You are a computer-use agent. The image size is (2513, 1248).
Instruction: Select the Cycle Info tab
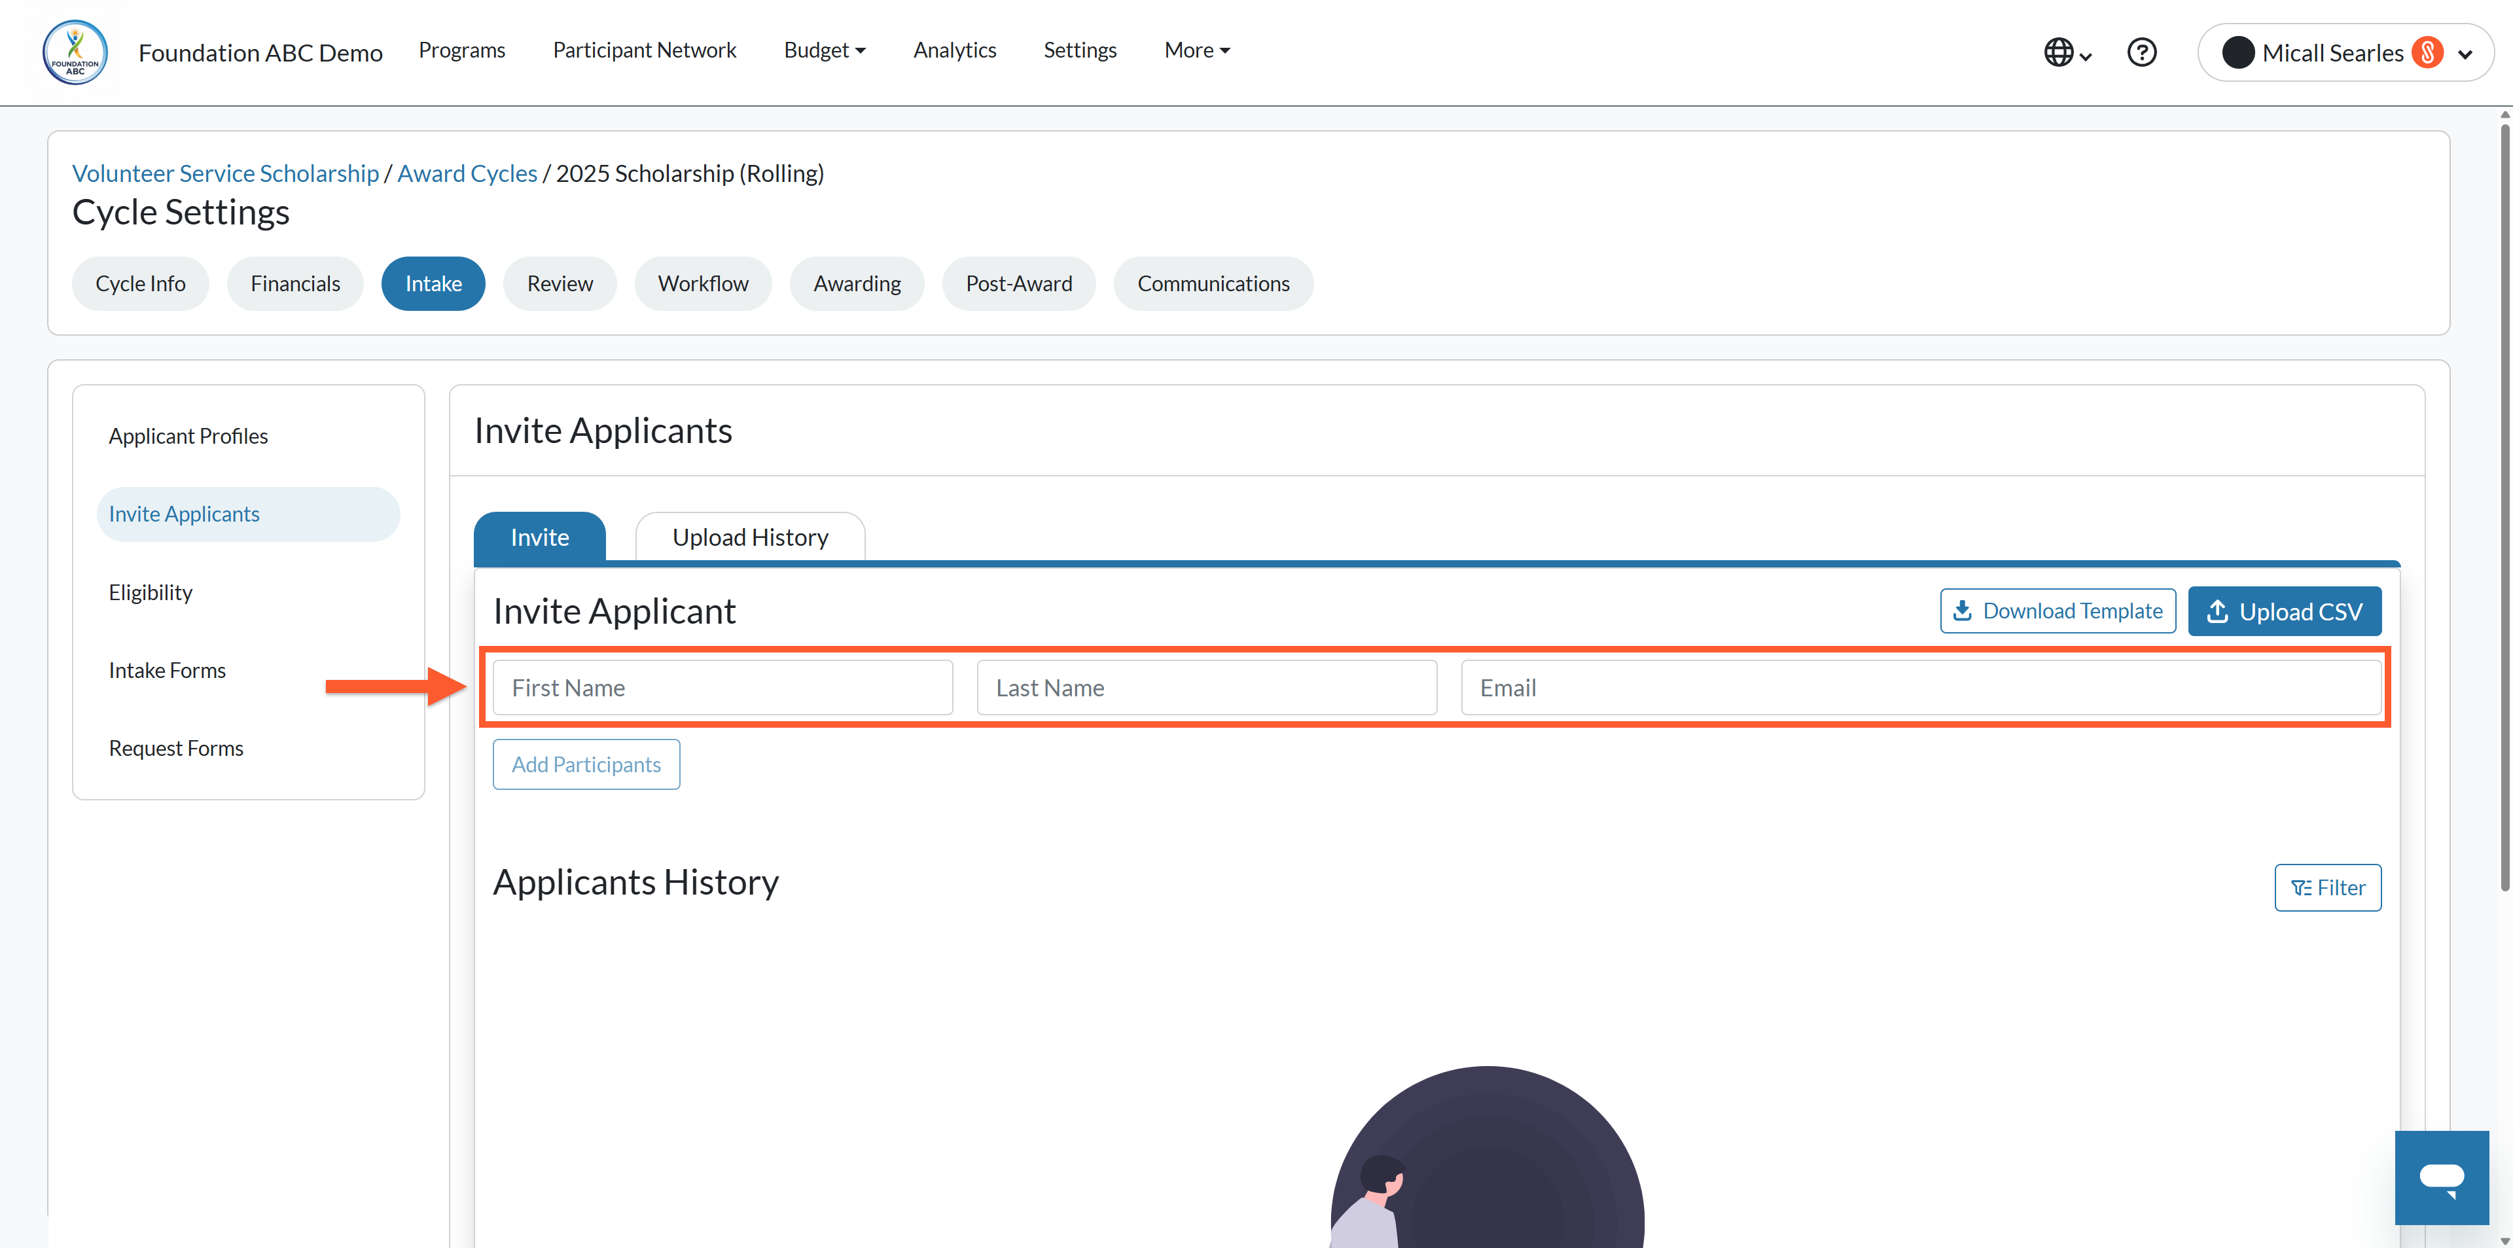(x=141, y=284)
